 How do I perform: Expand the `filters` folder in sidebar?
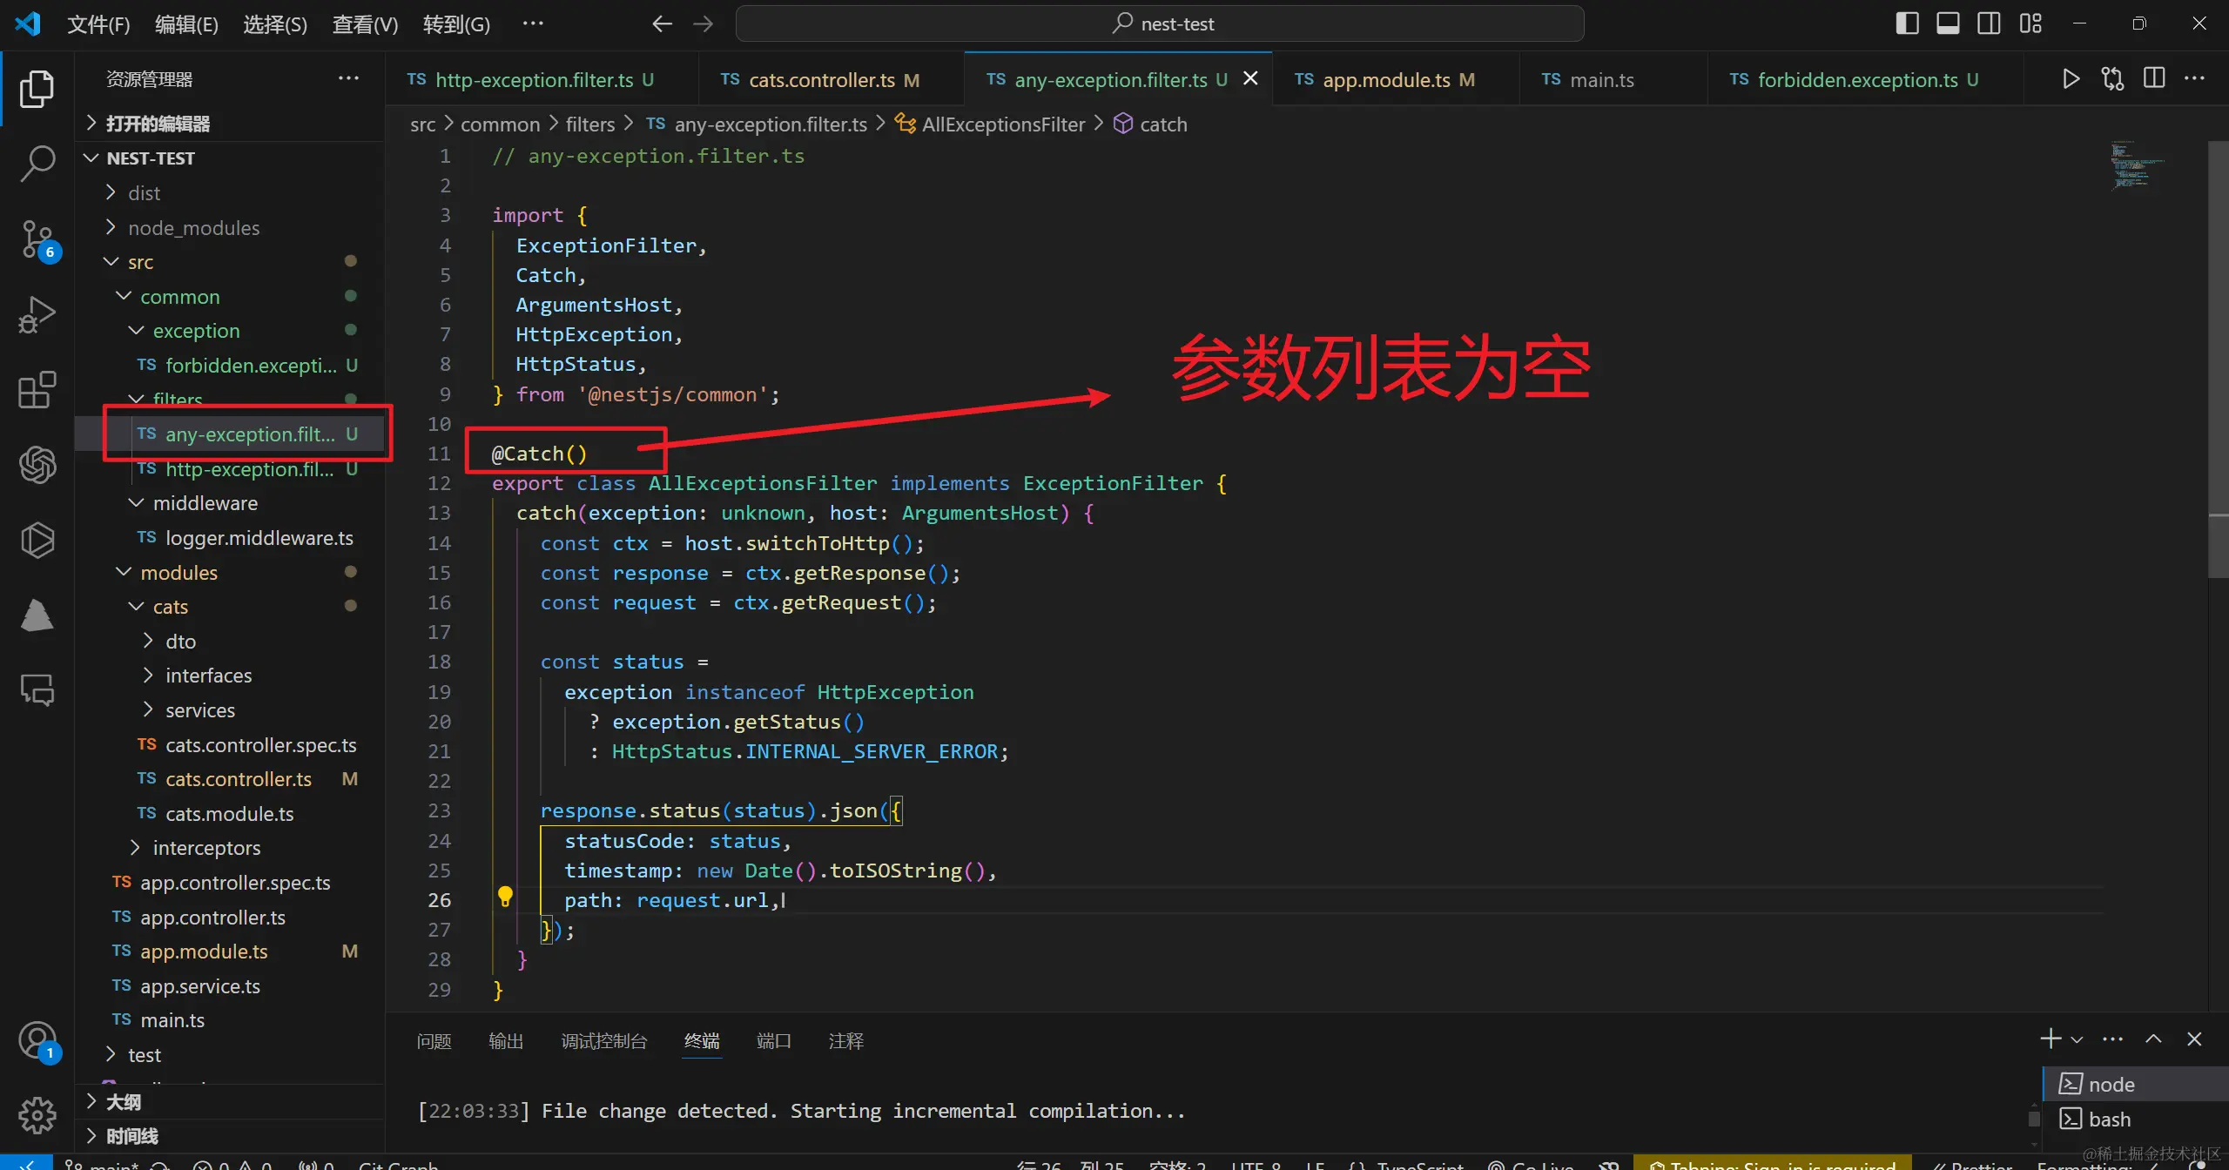[178, 400]
